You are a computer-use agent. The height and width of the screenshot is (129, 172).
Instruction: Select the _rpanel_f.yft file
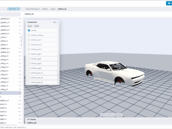pos(10,33)
